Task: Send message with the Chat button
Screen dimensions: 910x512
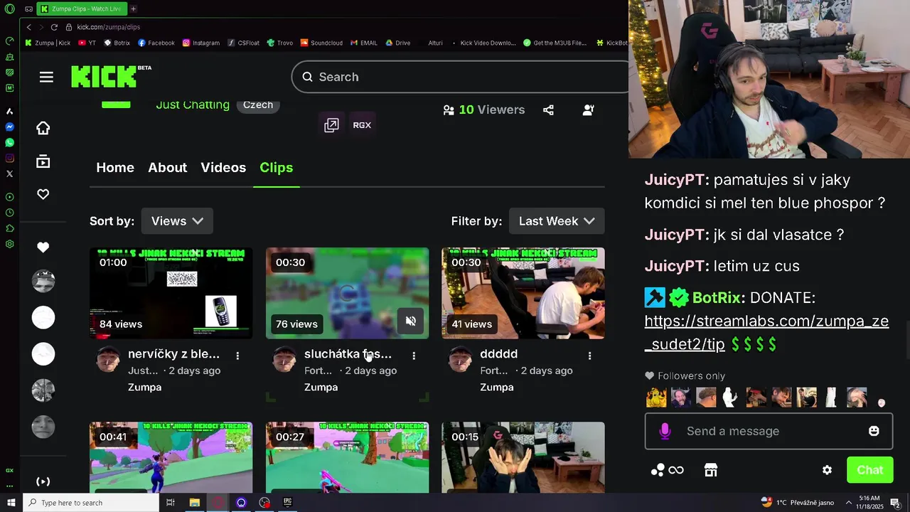Action: click(x=870, y=470)
